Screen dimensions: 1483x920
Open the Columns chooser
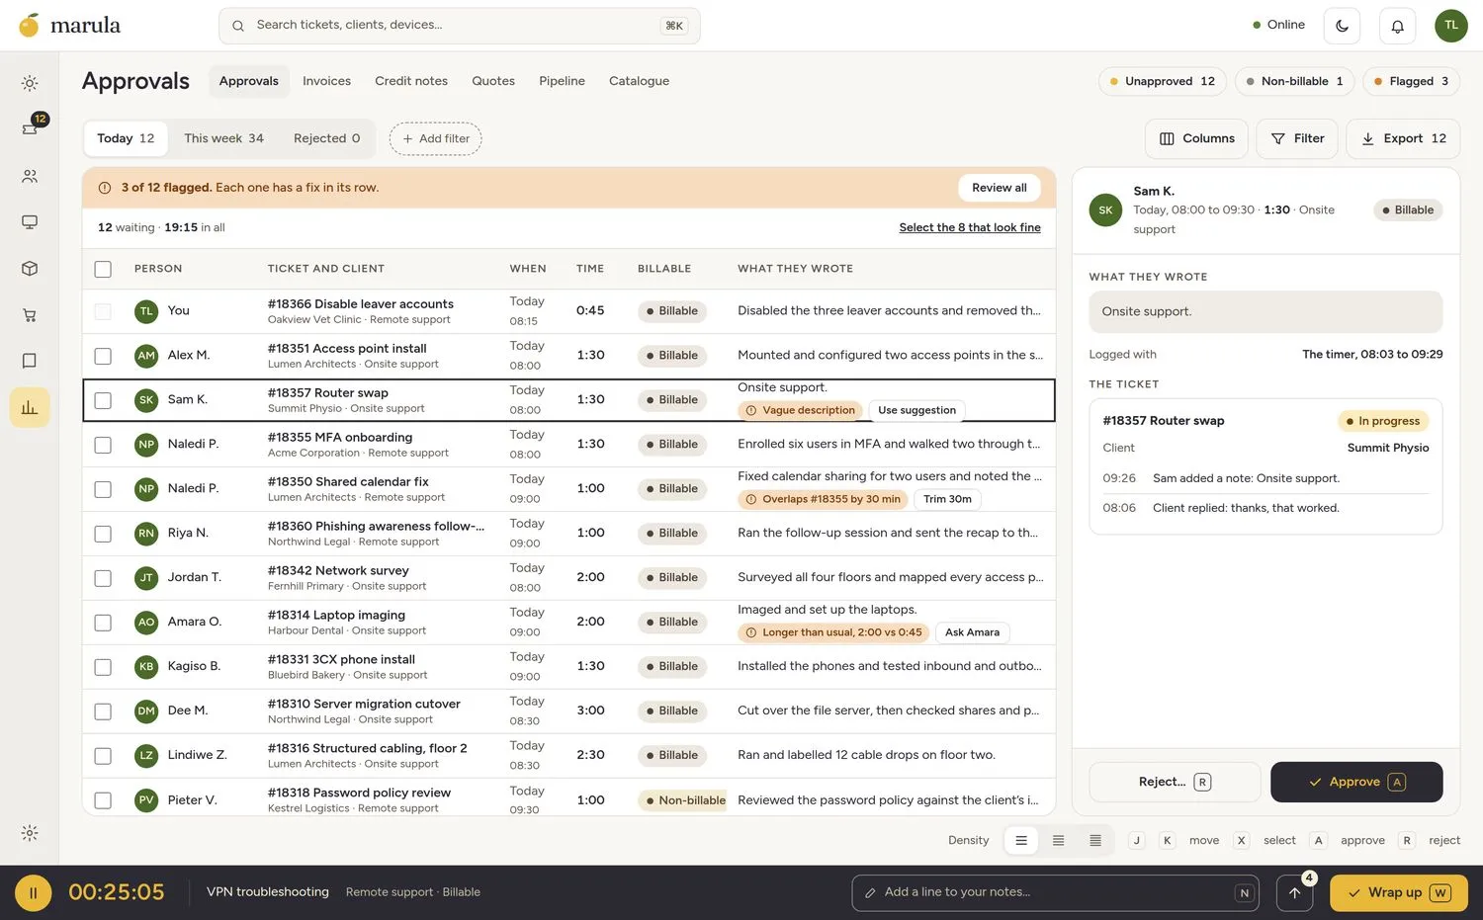[x=1196, y=138]
